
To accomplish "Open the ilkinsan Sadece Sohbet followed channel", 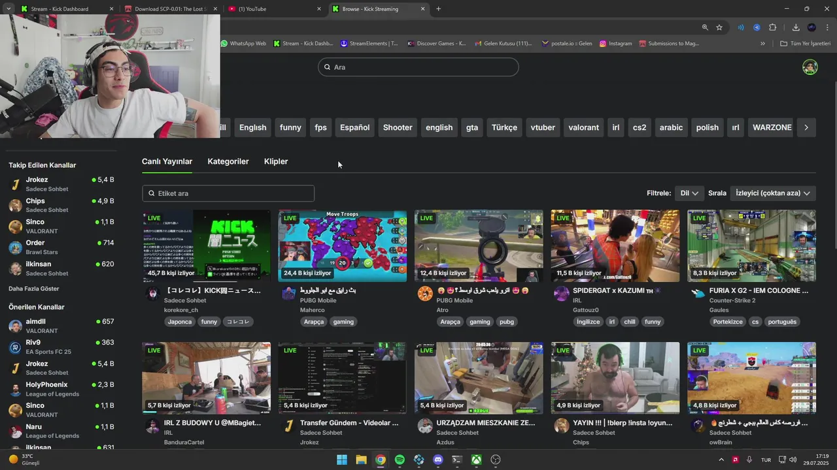I will [x=61, y=268].
